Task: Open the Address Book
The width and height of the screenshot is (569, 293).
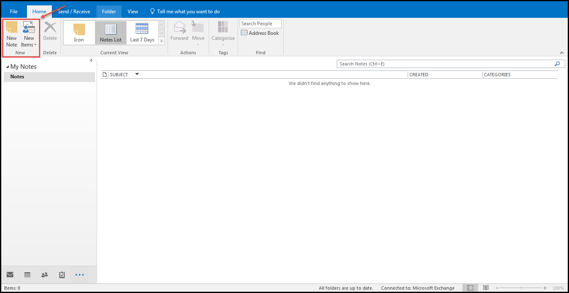Action: [260, 33]
